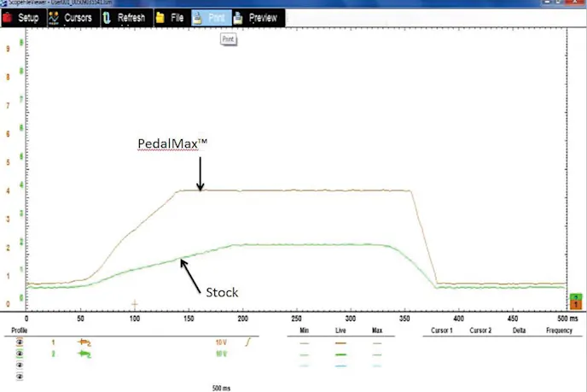Change the 500 ms timebase setting
The image size is (587, 392).
tap(221, 387)
